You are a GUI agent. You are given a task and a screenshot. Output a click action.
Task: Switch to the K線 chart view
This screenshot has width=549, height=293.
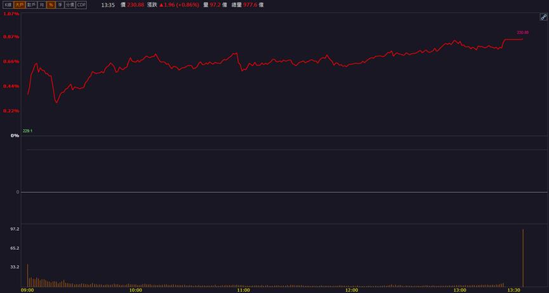coord(8,5)
